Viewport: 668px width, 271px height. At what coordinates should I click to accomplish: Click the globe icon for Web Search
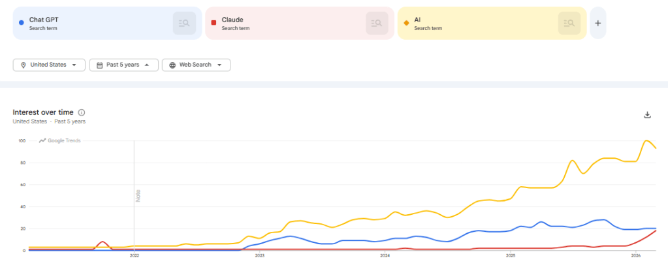[172, 65]
